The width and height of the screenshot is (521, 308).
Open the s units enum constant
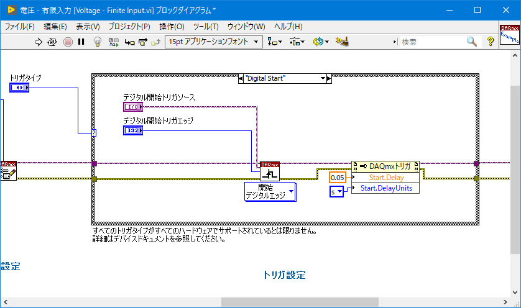tap(336, 192)
